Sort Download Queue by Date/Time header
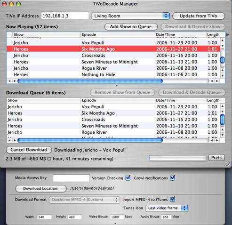232x225 pixels. (181, 100)
